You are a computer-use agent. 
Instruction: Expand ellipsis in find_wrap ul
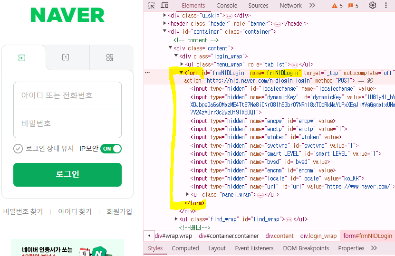click(289, 220)
